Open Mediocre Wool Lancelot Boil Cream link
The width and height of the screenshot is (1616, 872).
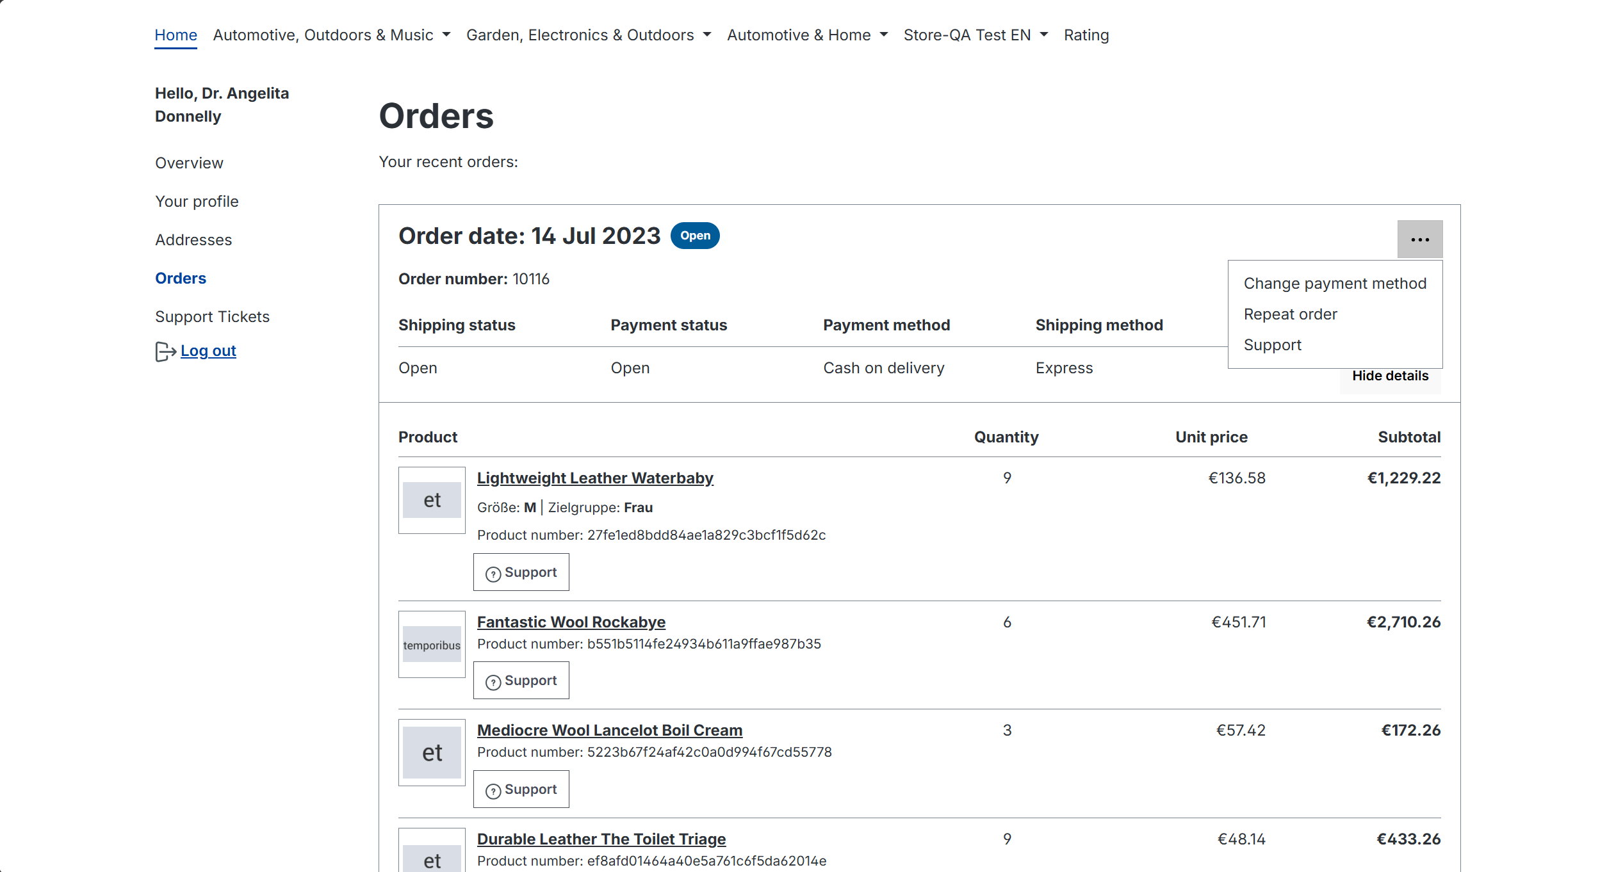(x=610, y=731)
